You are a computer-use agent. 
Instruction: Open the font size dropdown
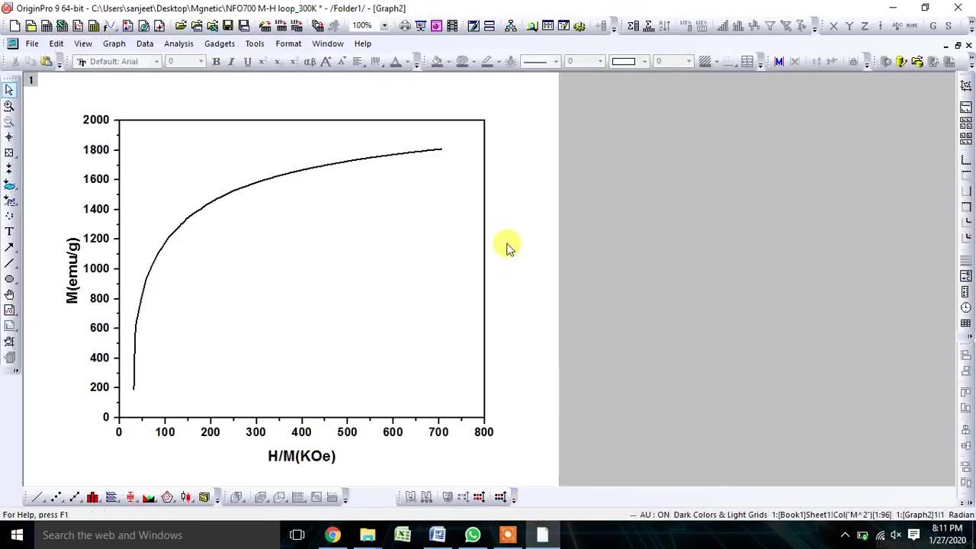(x=201, y=61)
